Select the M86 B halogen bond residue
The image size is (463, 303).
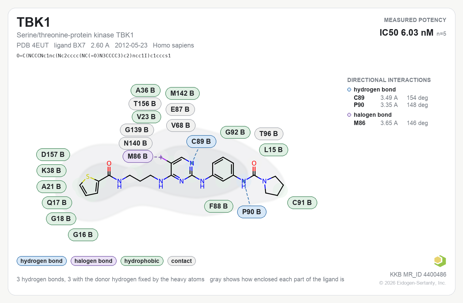click(138, 156)
